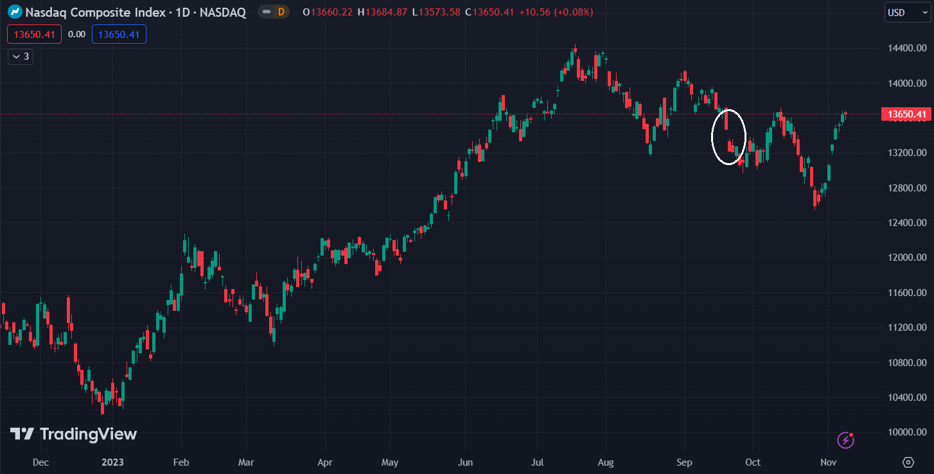Click the 12400.00 price axis label
The width and height of the screenshot is (934, 474).
coord(907,223)
